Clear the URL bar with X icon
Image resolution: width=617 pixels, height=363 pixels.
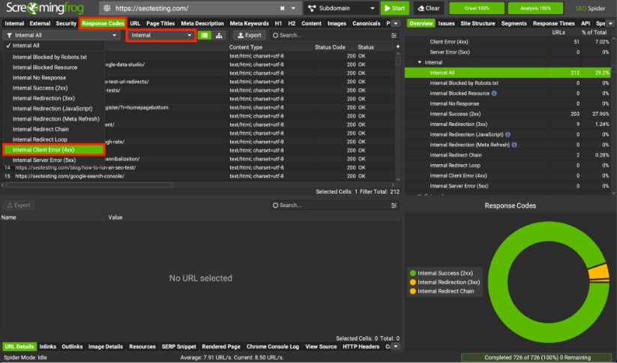pyautogui.click(x=282, y=8)
